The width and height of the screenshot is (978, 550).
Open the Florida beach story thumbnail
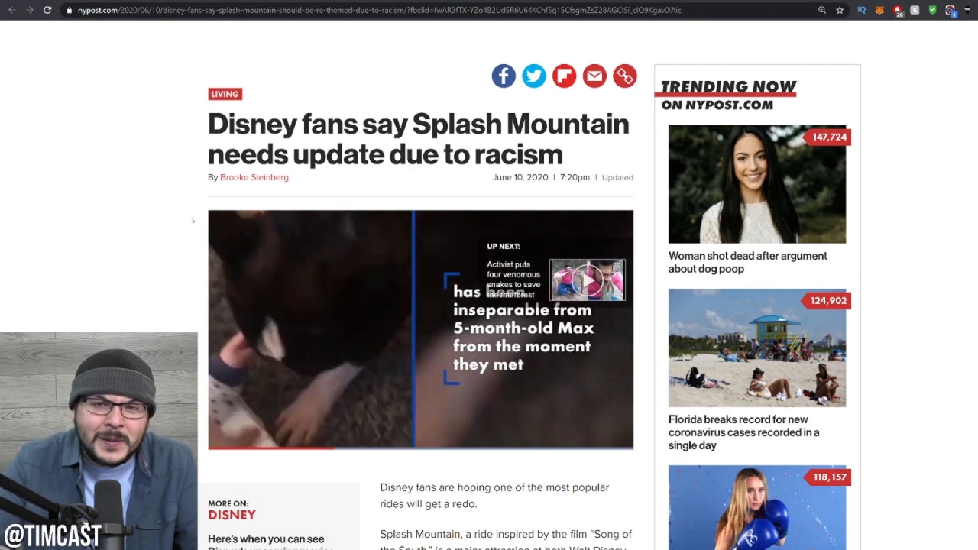point(757,348)
